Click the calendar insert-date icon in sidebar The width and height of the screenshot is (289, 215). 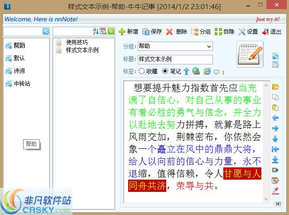pos(275,181)
